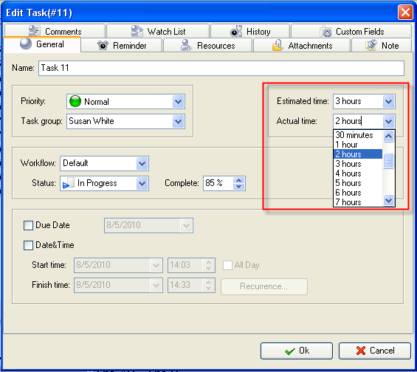
Task: Open the Attachments tab
Action: click(302, 45)
